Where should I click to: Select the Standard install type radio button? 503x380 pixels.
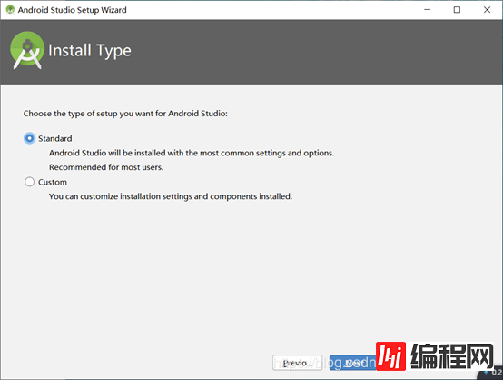coord(29,138)
